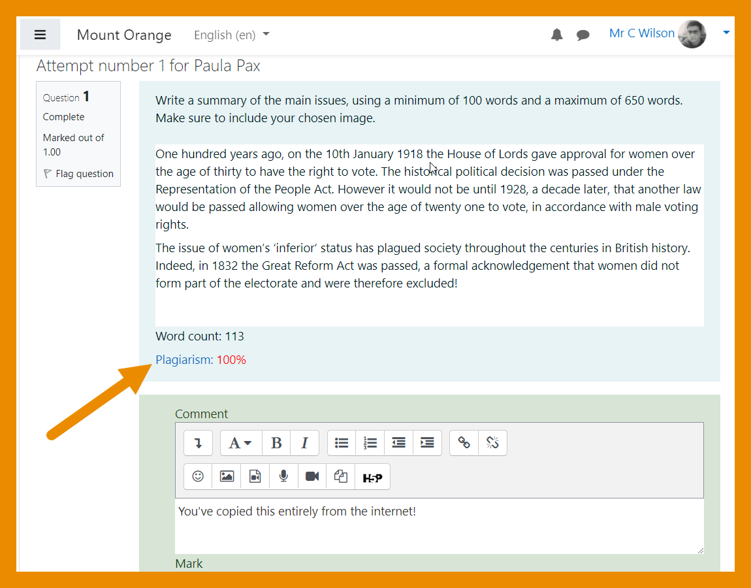Select the unlink icon
Viewport: 751px width, 588px height.
[492, 443]
